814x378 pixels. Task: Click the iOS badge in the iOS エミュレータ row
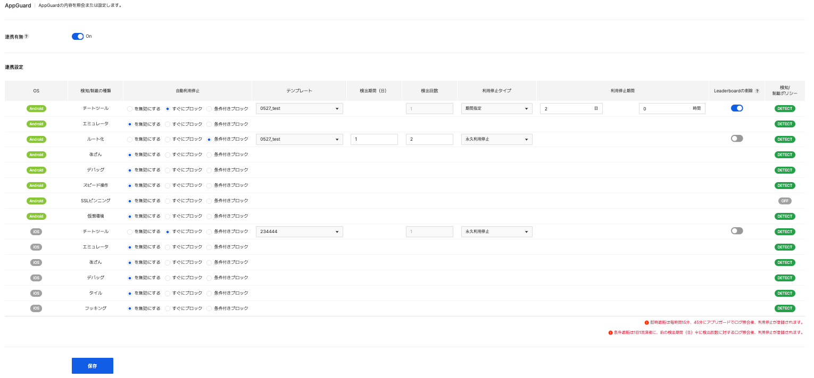(36, 247)
